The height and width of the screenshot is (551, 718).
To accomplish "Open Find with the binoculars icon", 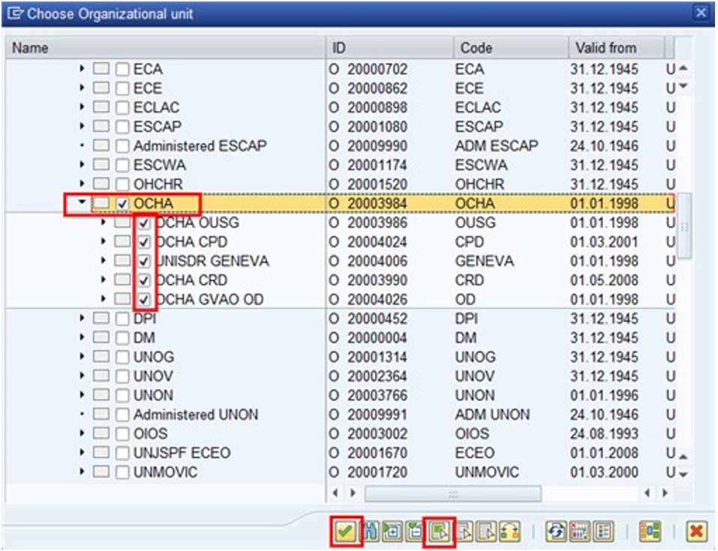I will click(x=371, y=532).
